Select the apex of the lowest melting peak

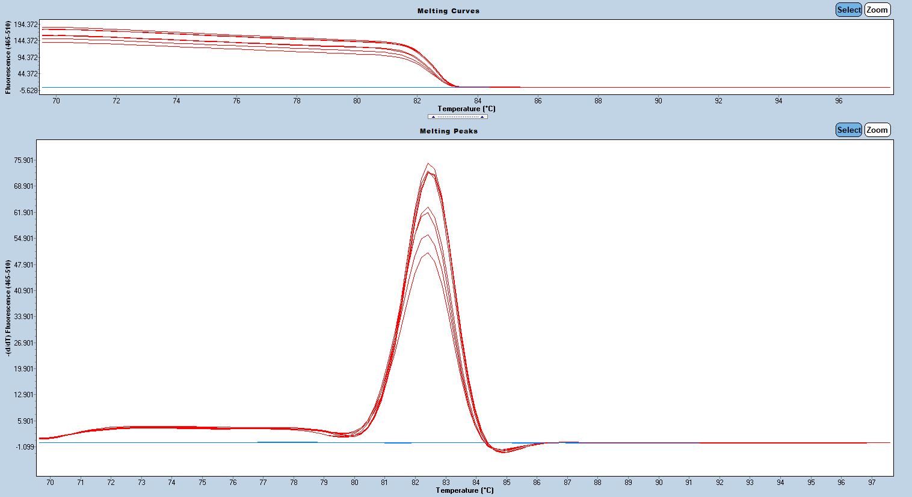(x=427, y=253)
